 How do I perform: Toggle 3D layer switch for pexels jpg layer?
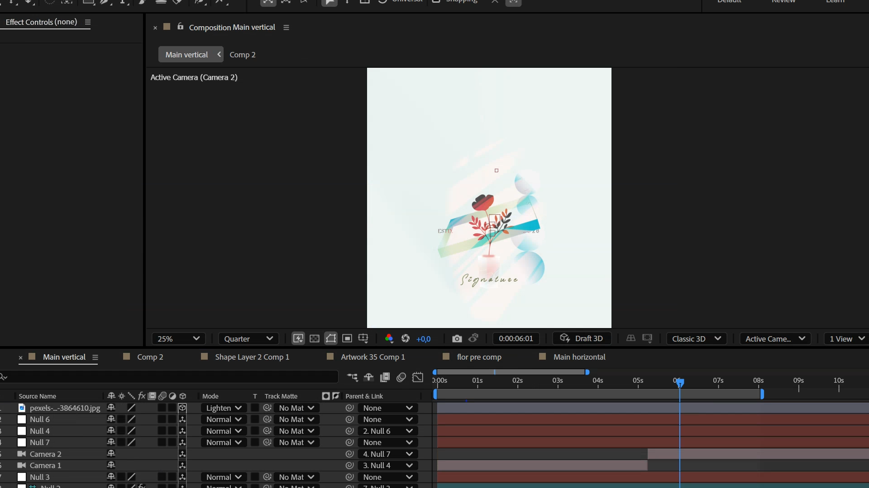pyautogui.click(x=182, y=408)
